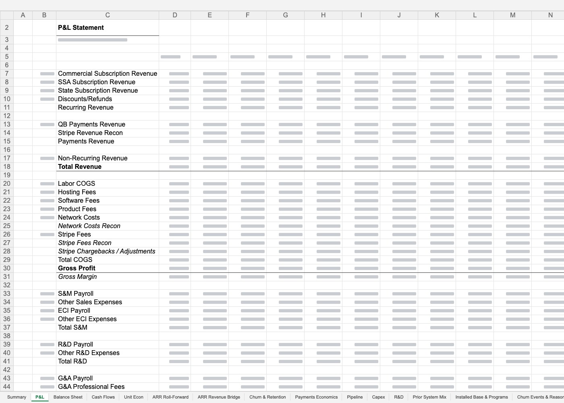Select column C header
Screen dimensions: 564x403
pos(108,15)
